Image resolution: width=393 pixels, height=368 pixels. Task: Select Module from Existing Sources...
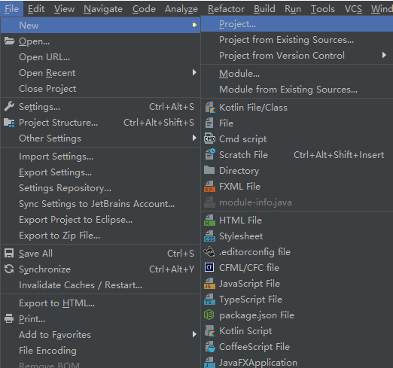pyautogui.click(x=297, y=90)
